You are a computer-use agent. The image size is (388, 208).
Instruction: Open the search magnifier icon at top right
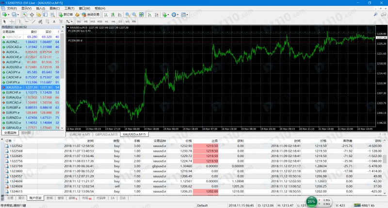click(x=375, y=15)
